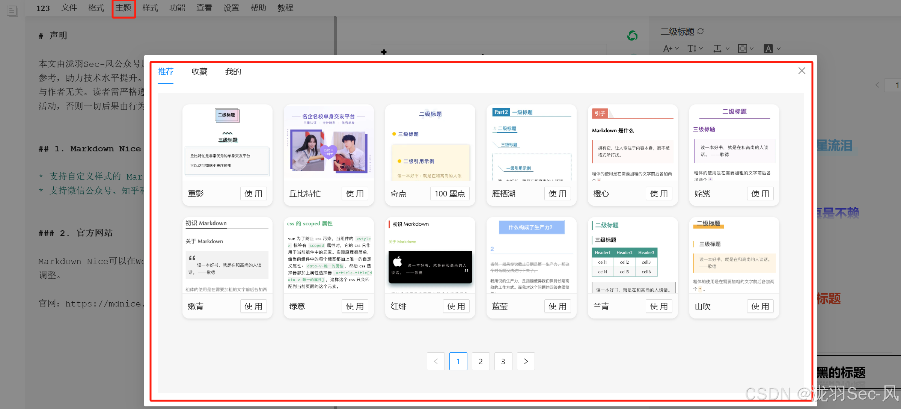Select the letter spacing tool

(x=718, y=48)
